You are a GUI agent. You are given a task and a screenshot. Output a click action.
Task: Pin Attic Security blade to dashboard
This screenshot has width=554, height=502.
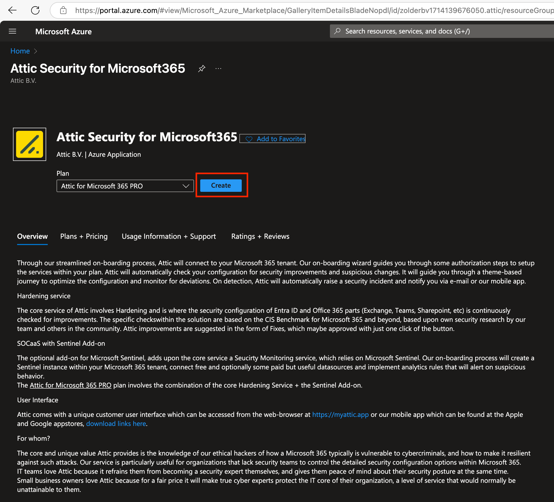202,69
